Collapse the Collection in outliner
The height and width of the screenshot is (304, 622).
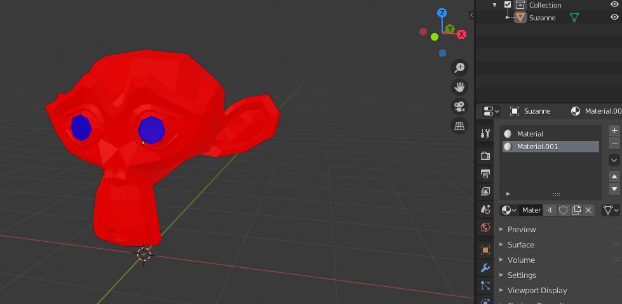pos(494,5)
